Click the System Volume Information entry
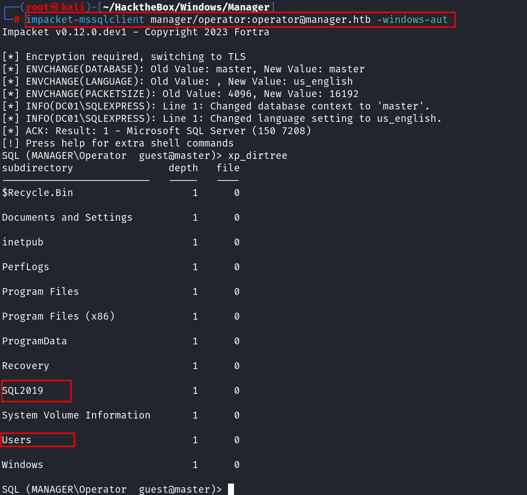Screen dimensions: 527x495 (x=76, y=415)
